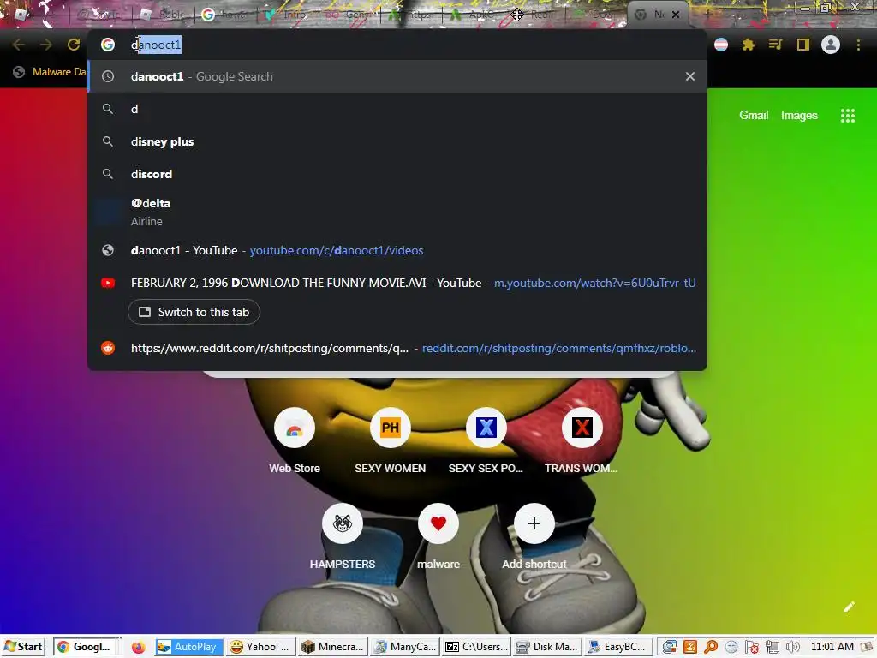Image resolution: width=877 pixels, height=658 pixels.
Task: Open the profile avatar menu
Action: click(x=831, y=45)
